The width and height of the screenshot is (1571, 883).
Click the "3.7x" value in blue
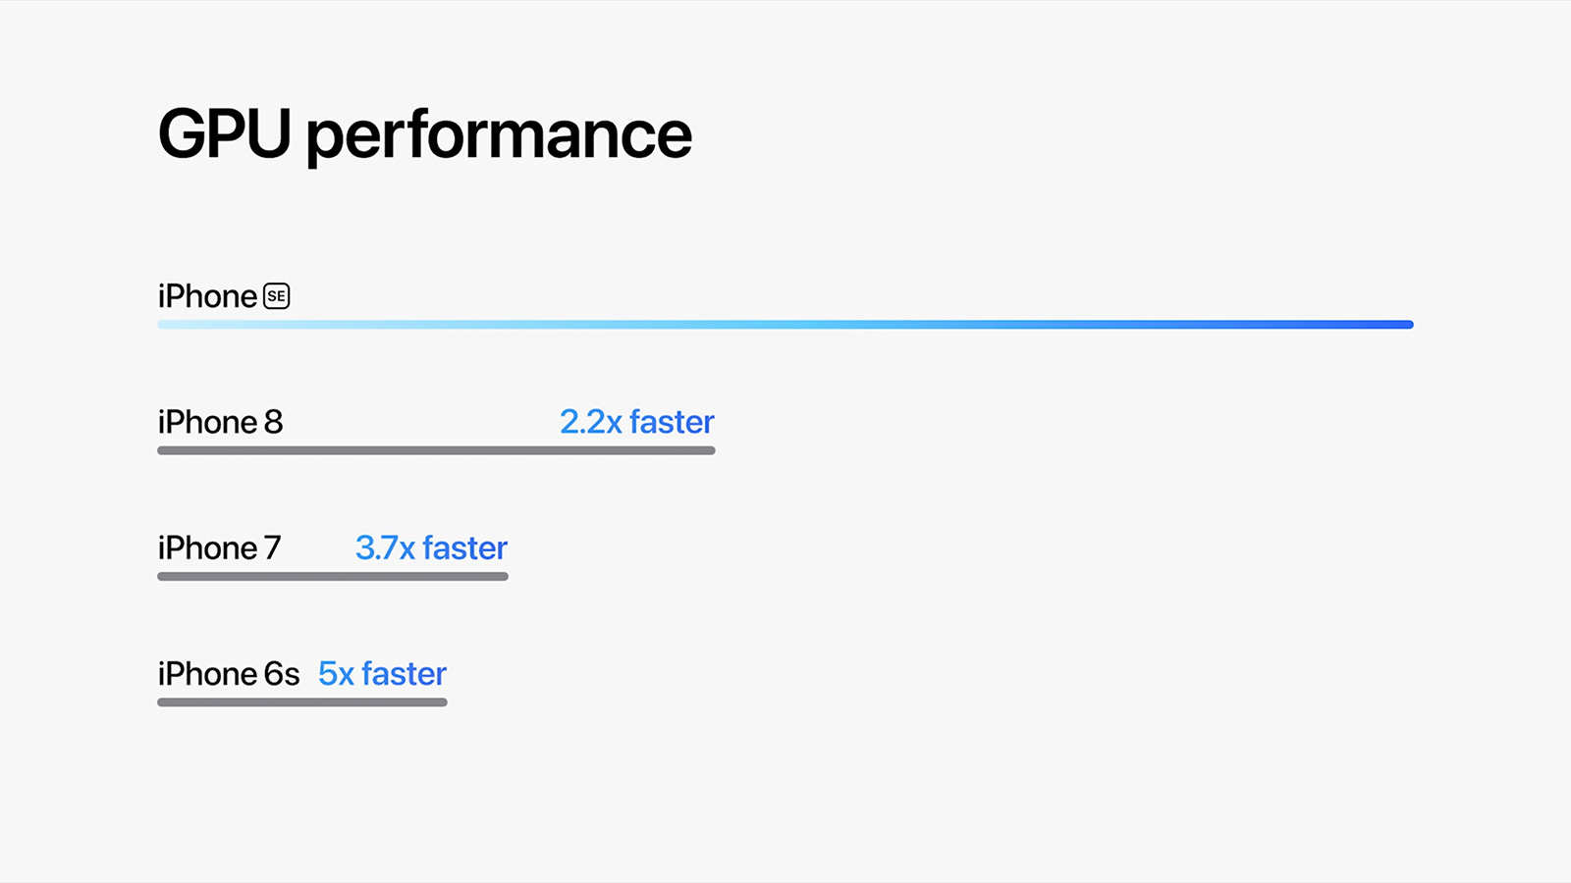pyautogui.click(x=385, y=547)
